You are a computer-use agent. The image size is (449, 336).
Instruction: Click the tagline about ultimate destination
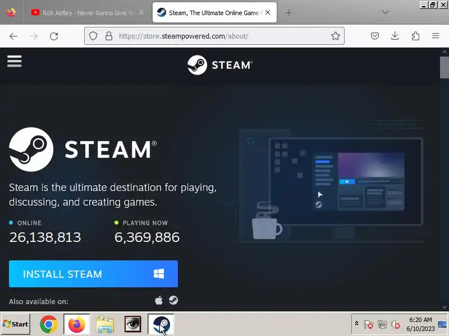pos(113,194)
